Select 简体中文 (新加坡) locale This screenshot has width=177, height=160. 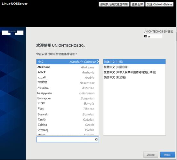pyautogui.click(x=134, y=77)
